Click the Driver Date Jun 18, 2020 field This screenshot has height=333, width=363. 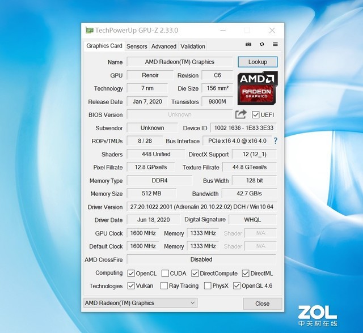pyautogui.click(x=154, y=220)
